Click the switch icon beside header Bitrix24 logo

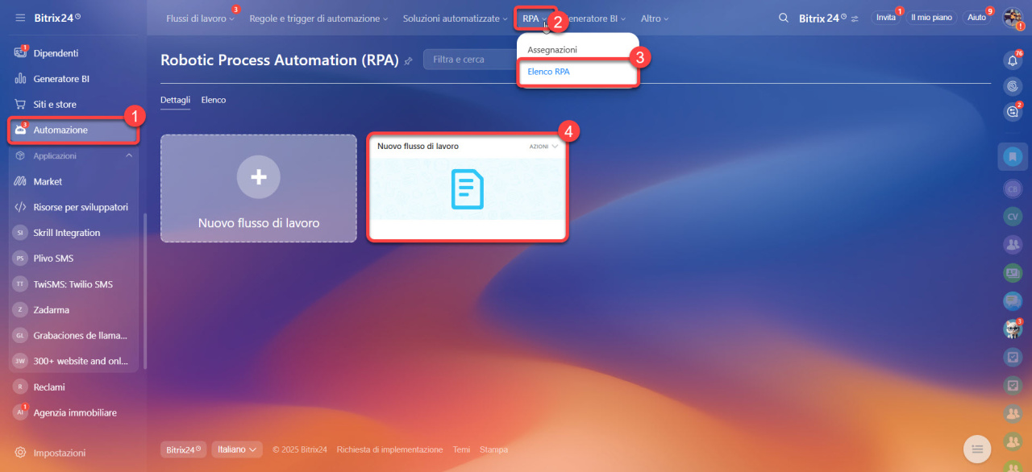pyautogui.click(x=855, y=19)
